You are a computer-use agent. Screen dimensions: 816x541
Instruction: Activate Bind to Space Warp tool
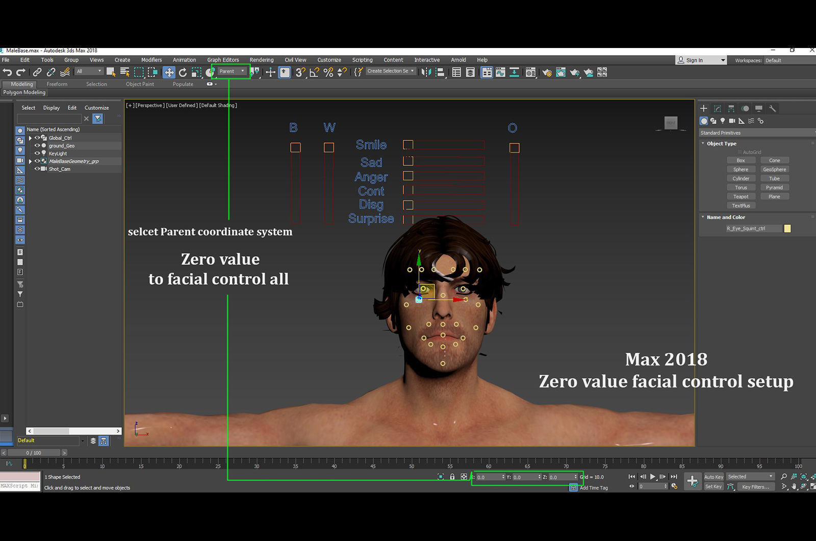65,72
